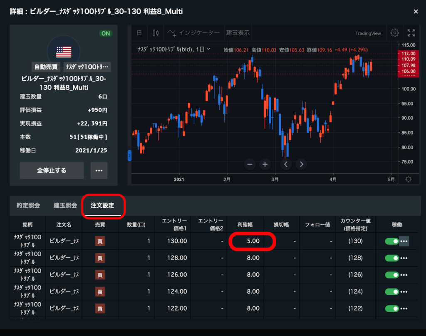426x336 pixels.
Task: Disable the 126.00 entry order toggle
Action: coord(391,275)
